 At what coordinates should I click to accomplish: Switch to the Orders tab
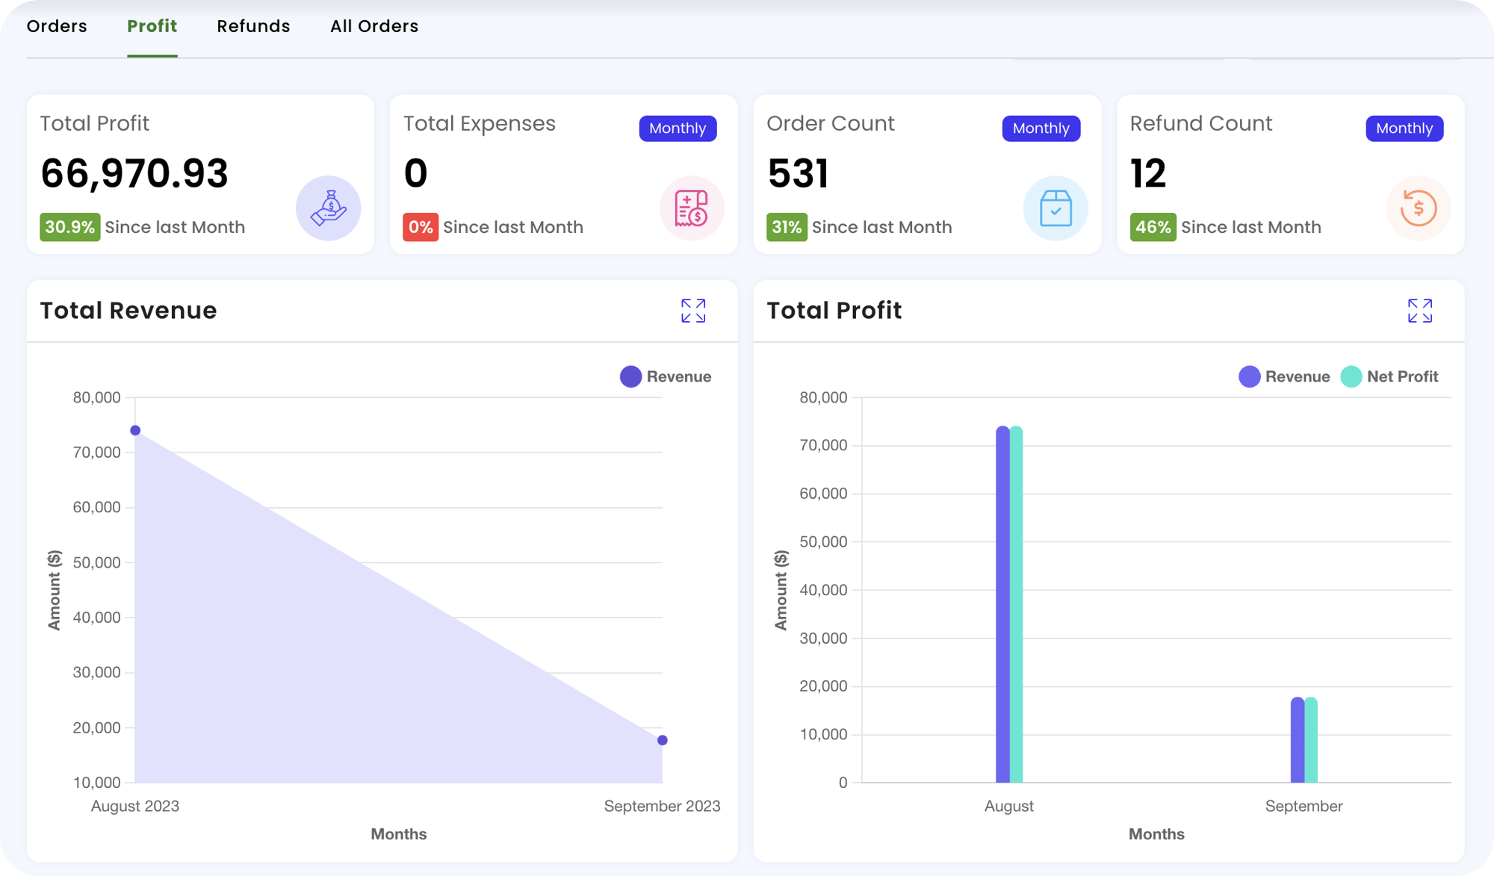tap(57, 26)
